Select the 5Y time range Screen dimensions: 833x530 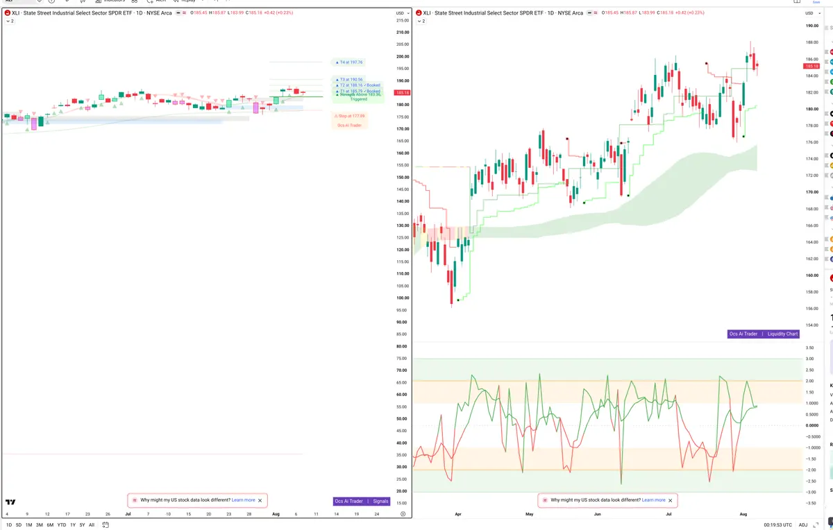pos(82,525)
